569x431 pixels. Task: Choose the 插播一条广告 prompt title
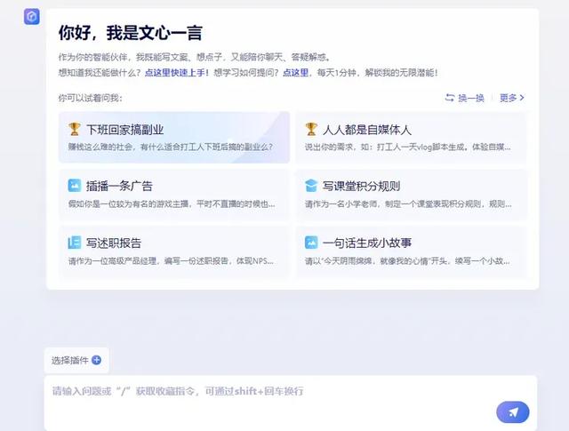tap(119, 186)
